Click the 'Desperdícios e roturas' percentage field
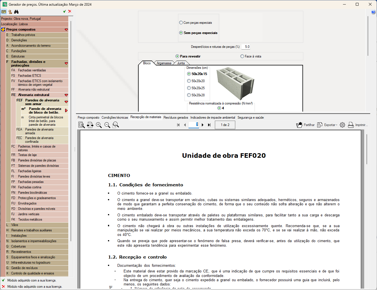 point(246,47)
